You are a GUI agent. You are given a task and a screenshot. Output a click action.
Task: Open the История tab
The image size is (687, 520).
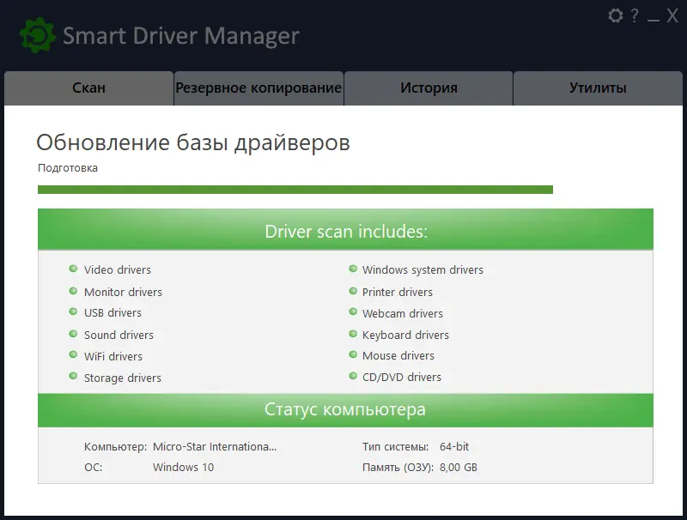[429, 88]
